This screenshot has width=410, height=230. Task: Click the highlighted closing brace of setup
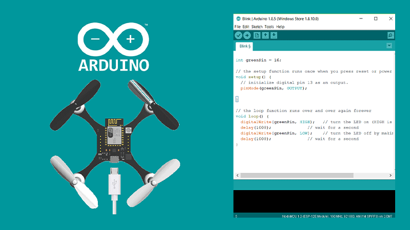(x=237, y=99)
